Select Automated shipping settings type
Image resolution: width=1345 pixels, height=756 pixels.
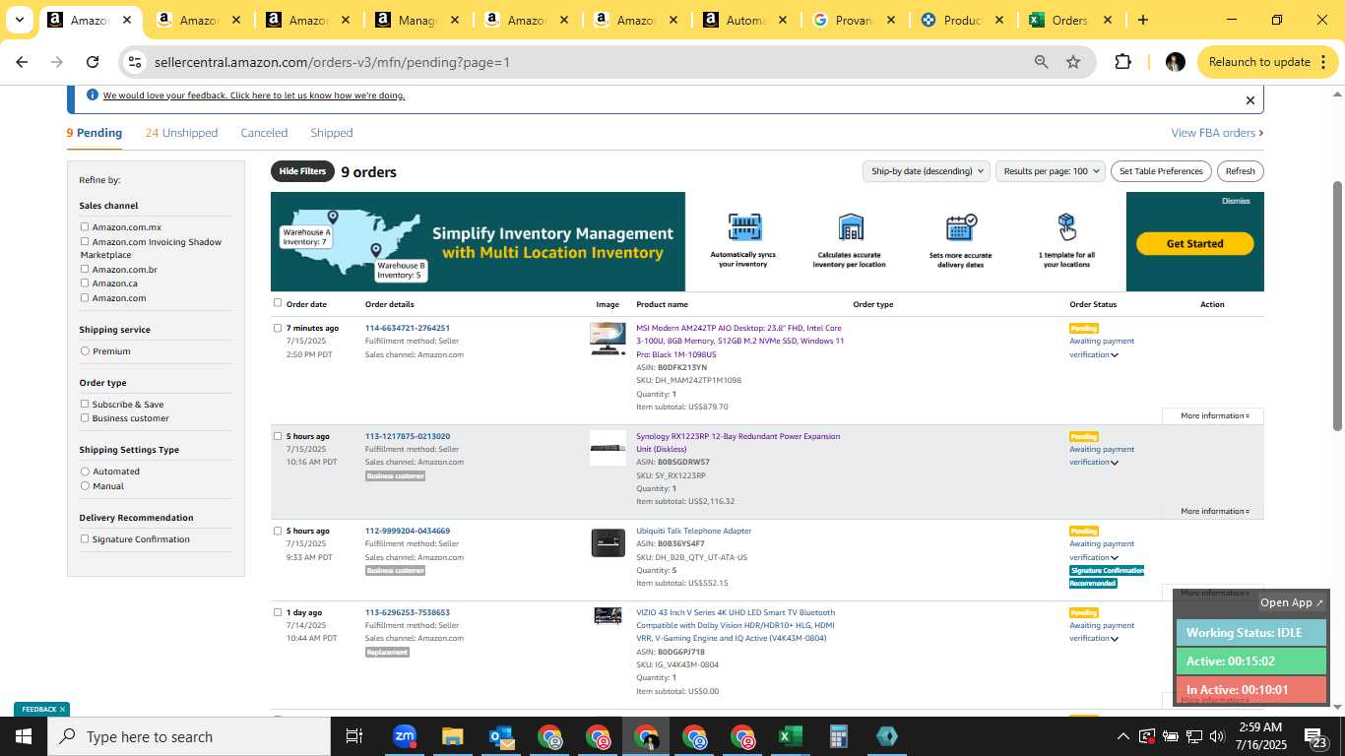(85, 472)
